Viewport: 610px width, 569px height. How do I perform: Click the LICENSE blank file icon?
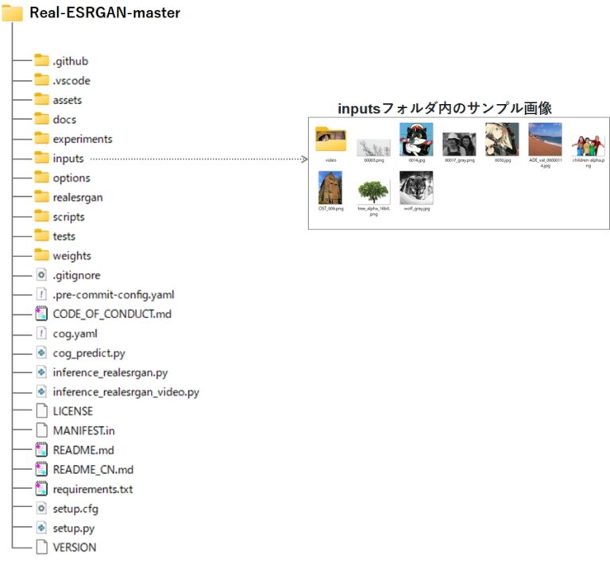[x=42, y=411]
